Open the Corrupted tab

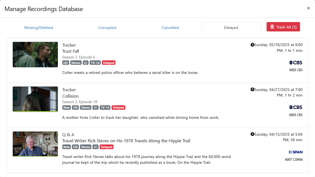click(x=107, y=28)
